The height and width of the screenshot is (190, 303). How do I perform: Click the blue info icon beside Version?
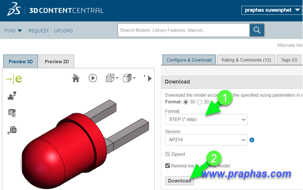pyautogui.click(x=252, y=140)
